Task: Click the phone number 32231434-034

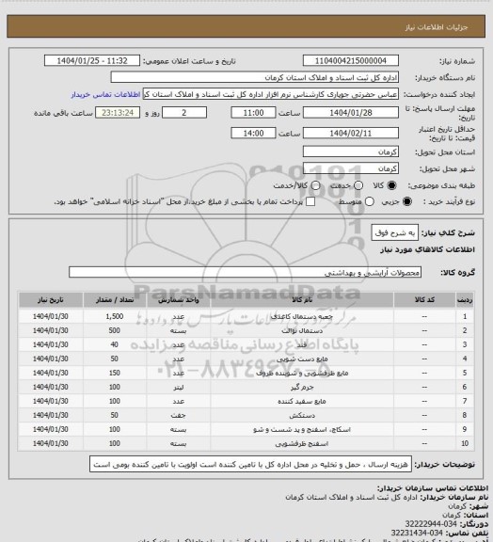Action: click(417, 533)
